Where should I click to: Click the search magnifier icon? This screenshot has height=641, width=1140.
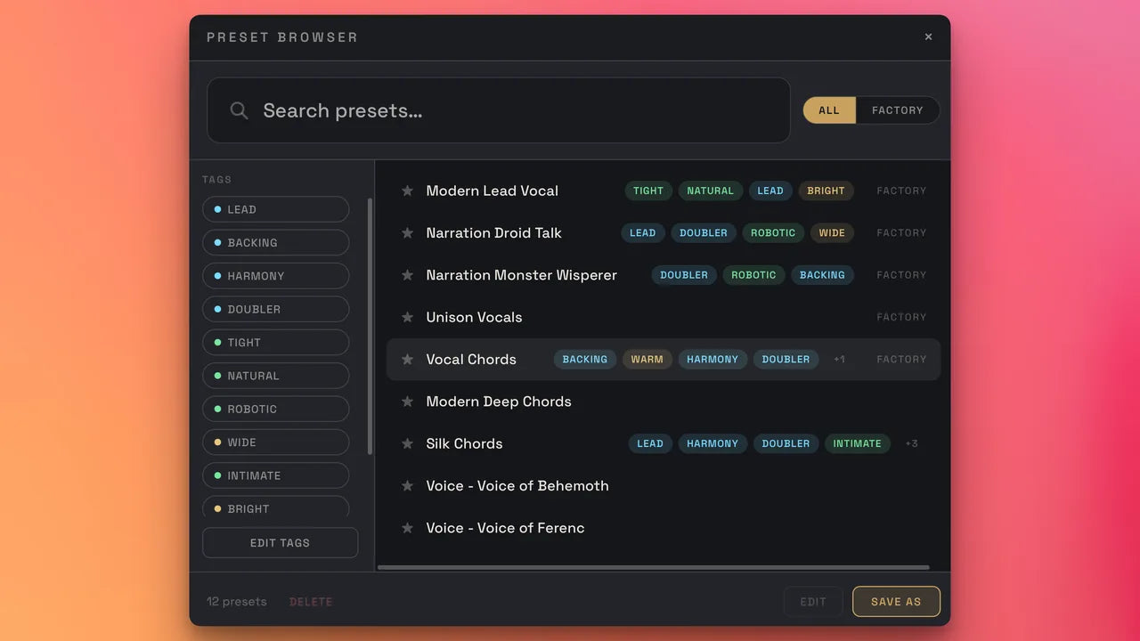pyautogui.click(x=239, y=110)
